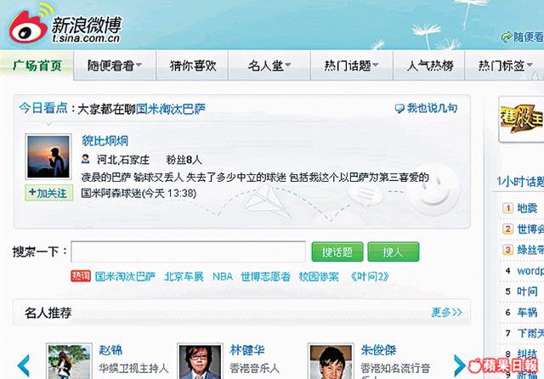Click the green 搜人 button

(x=393, y=252)
